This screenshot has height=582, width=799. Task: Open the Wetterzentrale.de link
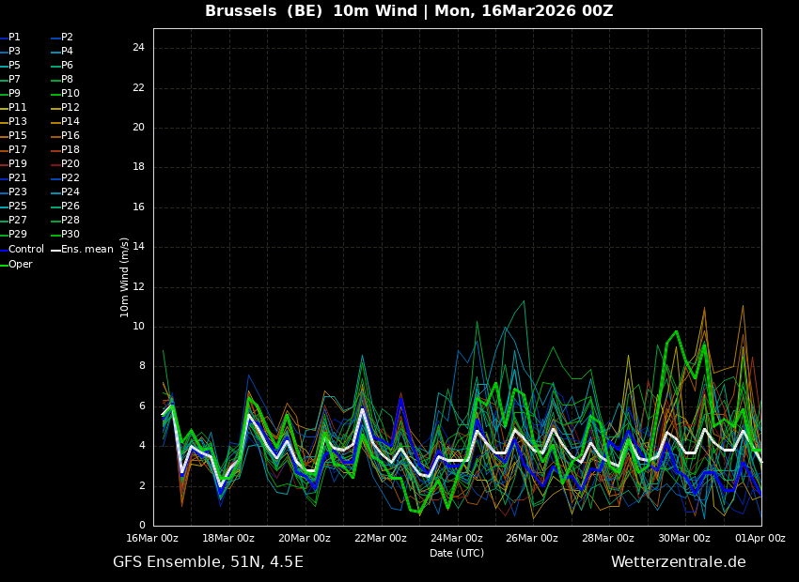pos(678,562)
